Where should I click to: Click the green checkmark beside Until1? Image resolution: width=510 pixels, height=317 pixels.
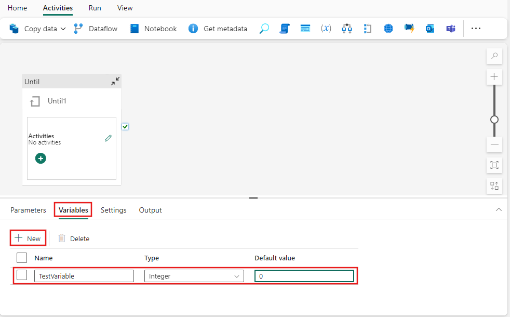tap(125, 126)
